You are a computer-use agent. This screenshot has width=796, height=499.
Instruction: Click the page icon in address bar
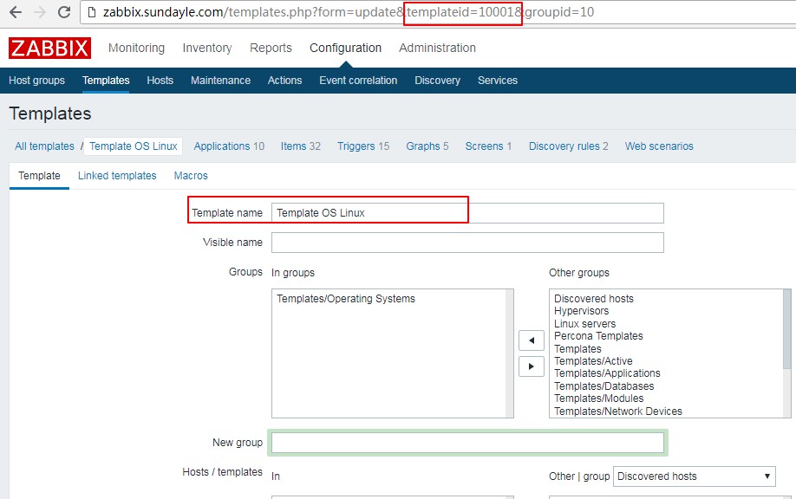coord(92,13)
